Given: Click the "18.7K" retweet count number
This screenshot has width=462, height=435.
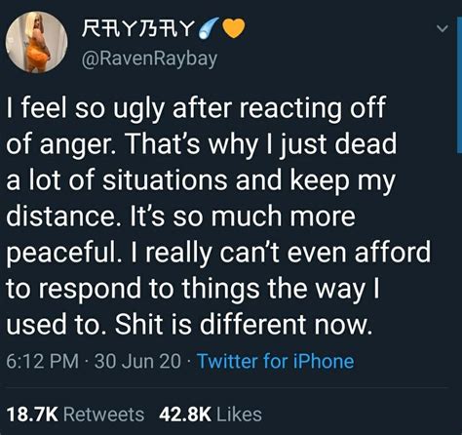Looking at the screenshot, I should pyautogui.click(x=32, y=415).
